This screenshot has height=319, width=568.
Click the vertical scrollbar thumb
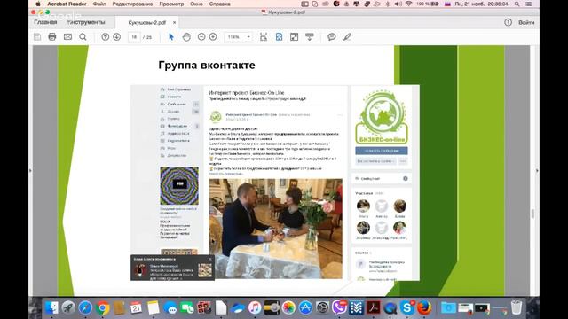[532, 214]
